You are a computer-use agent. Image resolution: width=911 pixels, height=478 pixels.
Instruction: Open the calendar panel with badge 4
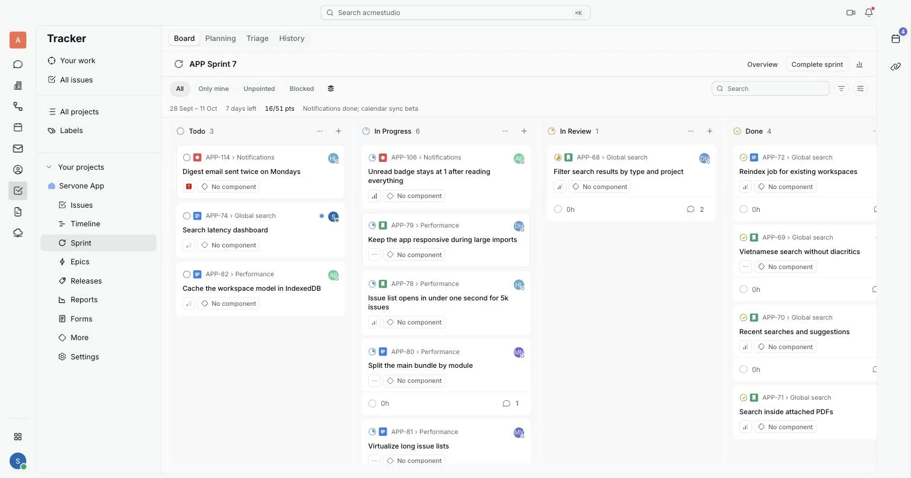click(896, 39)
